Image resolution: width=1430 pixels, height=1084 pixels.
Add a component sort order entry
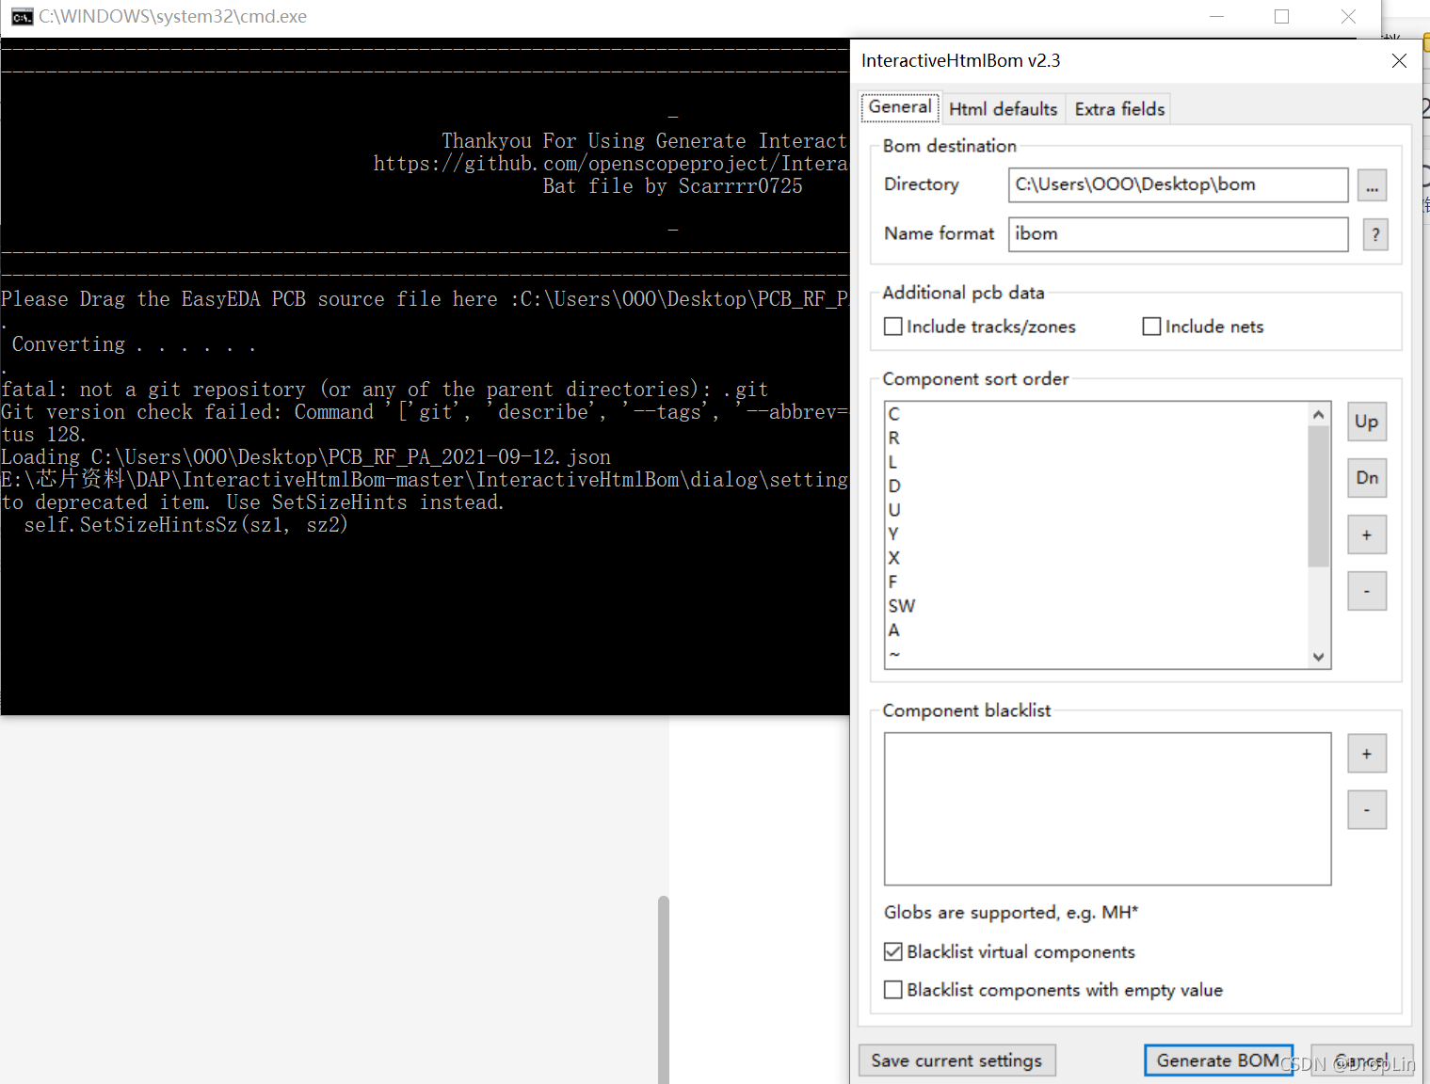pyautogui.click(x=1367, y=534)
